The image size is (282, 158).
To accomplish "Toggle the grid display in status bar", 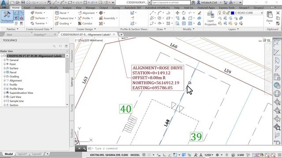I will [x=144, y=155].
